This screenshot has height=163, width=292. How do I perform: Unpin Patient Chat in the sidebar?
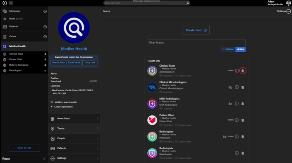click(x=45, y=59)
